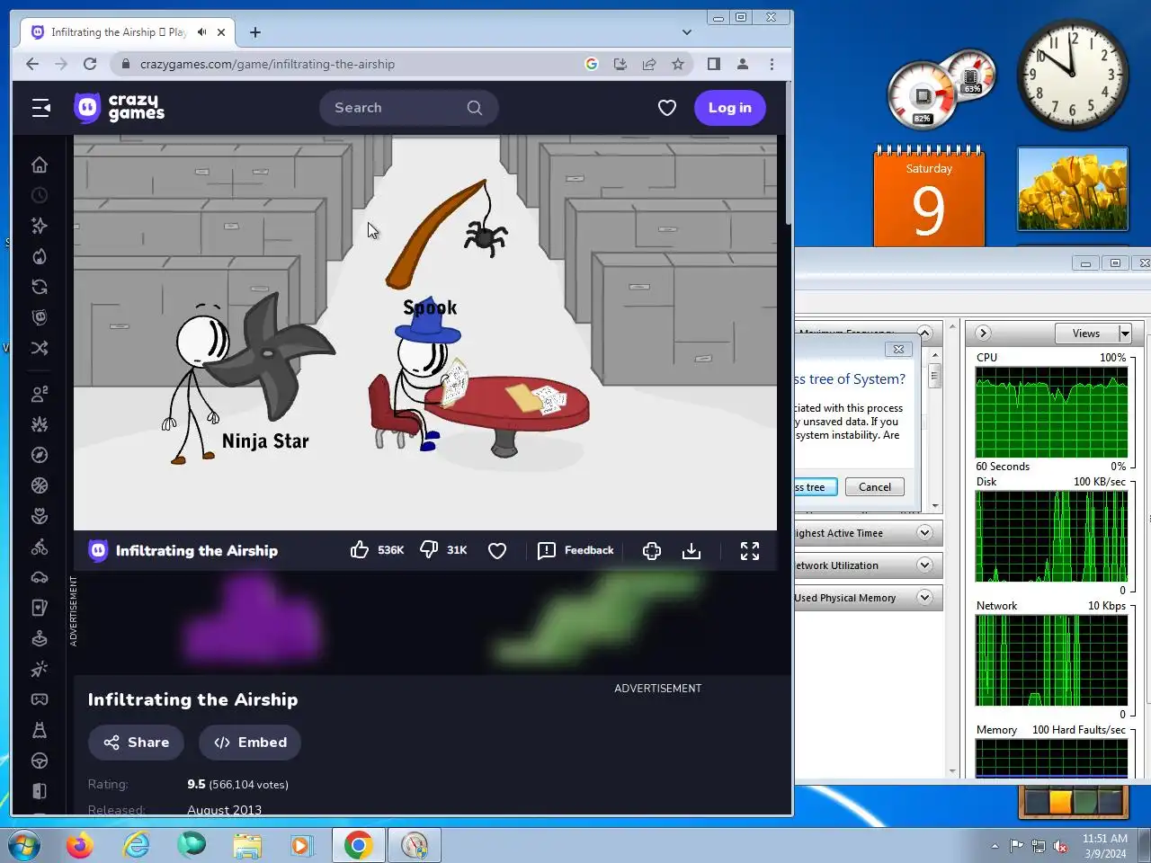Open Windows Explorer folder on taskbar
This screenshot has height=863, width=1151.
247,846
